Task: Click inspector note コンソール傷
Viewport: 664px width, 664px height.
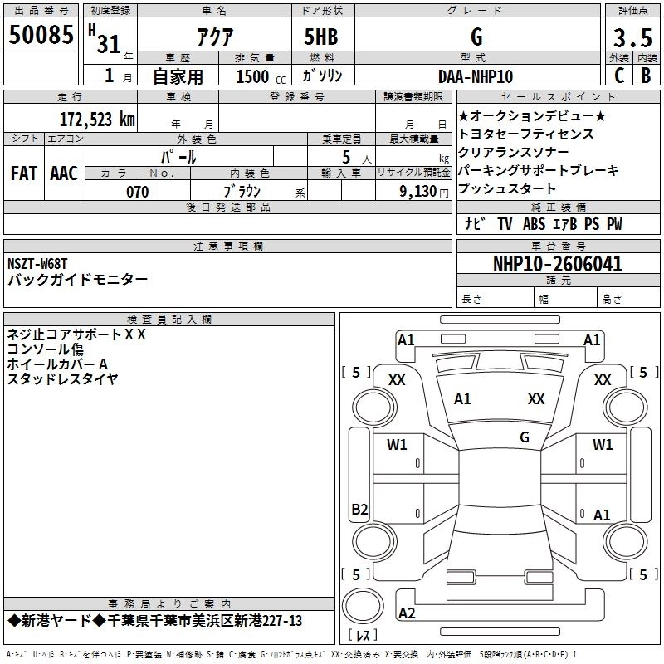Action: tap(46, 349)
